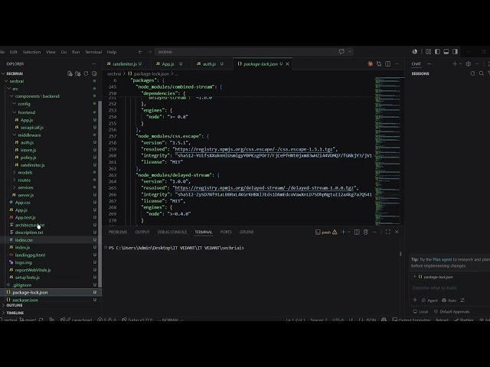
Task: Open the Selection menu
Action: click(31, 52)
